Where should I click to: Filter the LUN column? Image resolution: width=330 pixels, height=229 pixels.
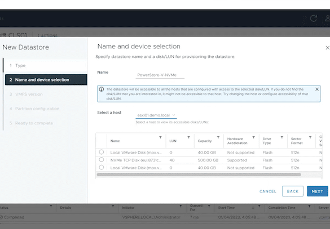pos(189,137)
